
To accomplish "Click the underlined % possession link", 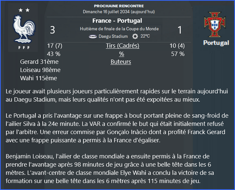I will tap(121, 54).
